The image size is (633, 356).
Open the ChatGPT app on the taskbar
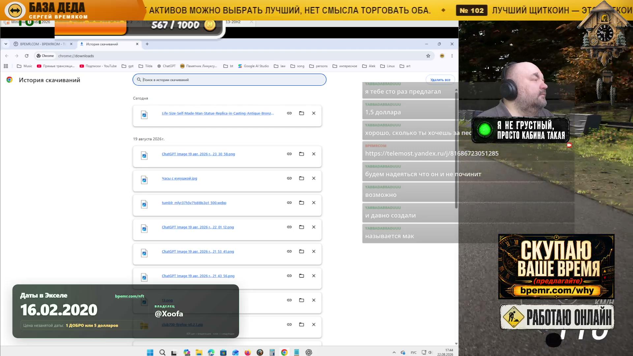coord(309,352)
